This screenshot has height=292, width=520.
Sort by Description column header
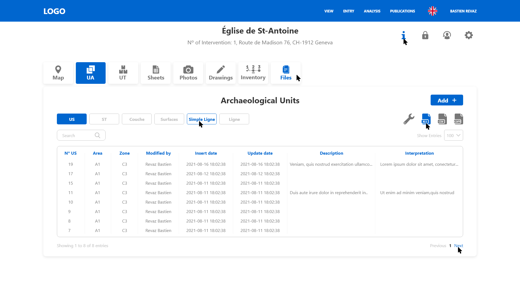(x=331, y=153)
